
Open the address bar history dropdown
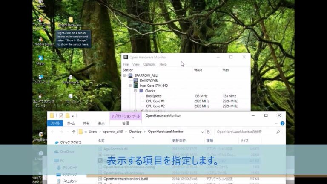[202, 132]
